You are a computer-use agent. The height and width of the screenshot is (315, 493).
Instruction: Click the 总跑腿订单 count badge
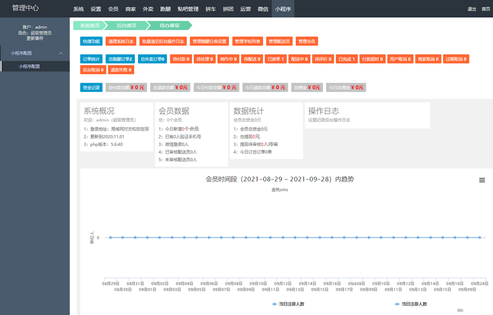[x=120, y=59]
